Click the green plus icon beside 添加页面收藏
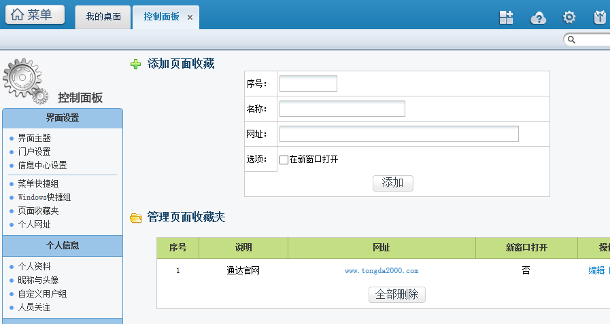The width and height of the screenshot is (610, 324). click(136, 65)
